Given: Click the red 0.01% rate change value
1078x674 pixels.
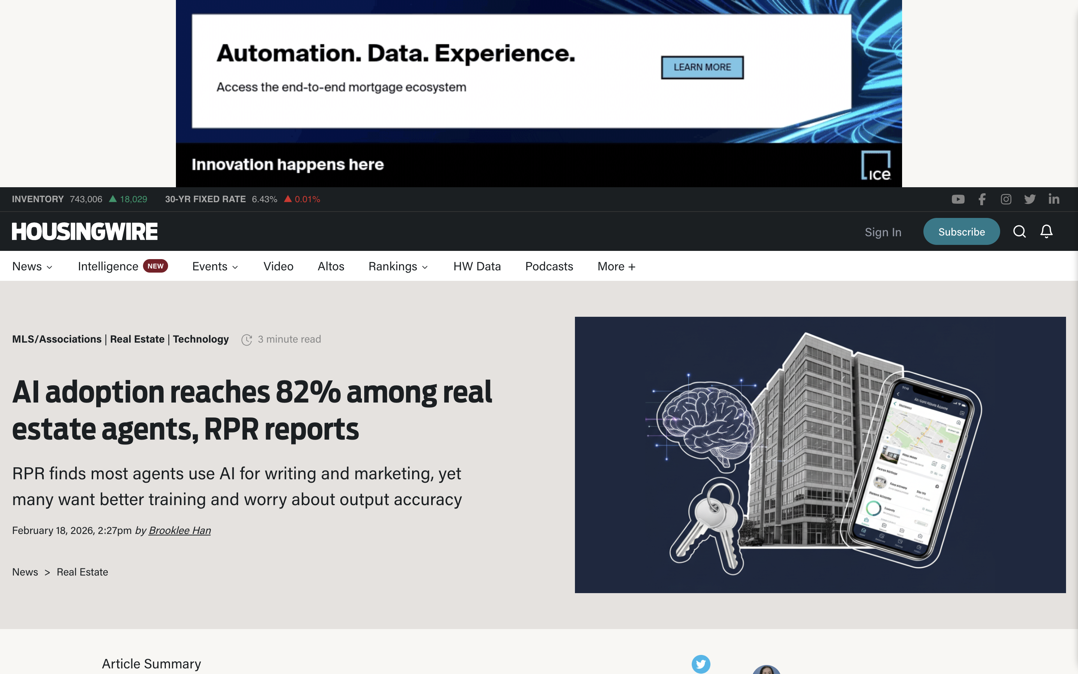Looking at the screenshot, I should [x=307, y=199].
